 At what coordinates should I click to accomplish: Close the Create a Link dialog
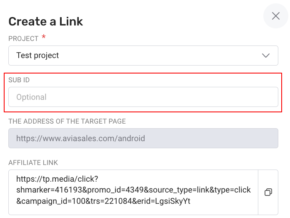click(275, 16)
